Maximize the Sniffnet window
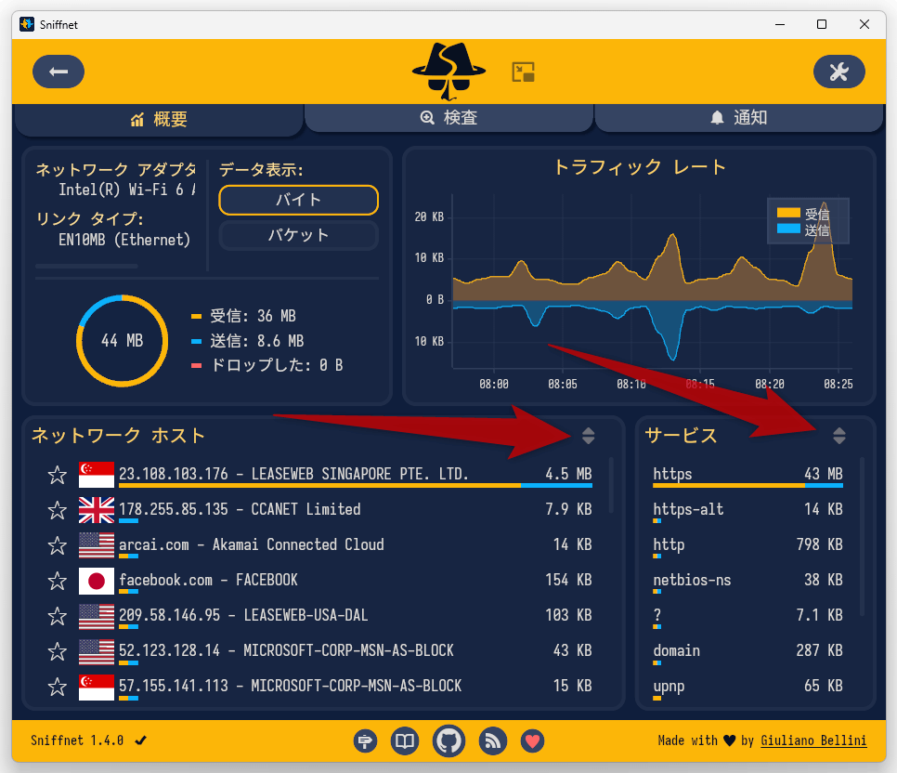This screenshot has height=773, width=897. 822,24
